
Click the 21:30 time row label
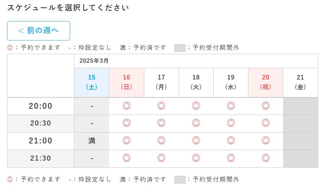(x=41, y=158)
